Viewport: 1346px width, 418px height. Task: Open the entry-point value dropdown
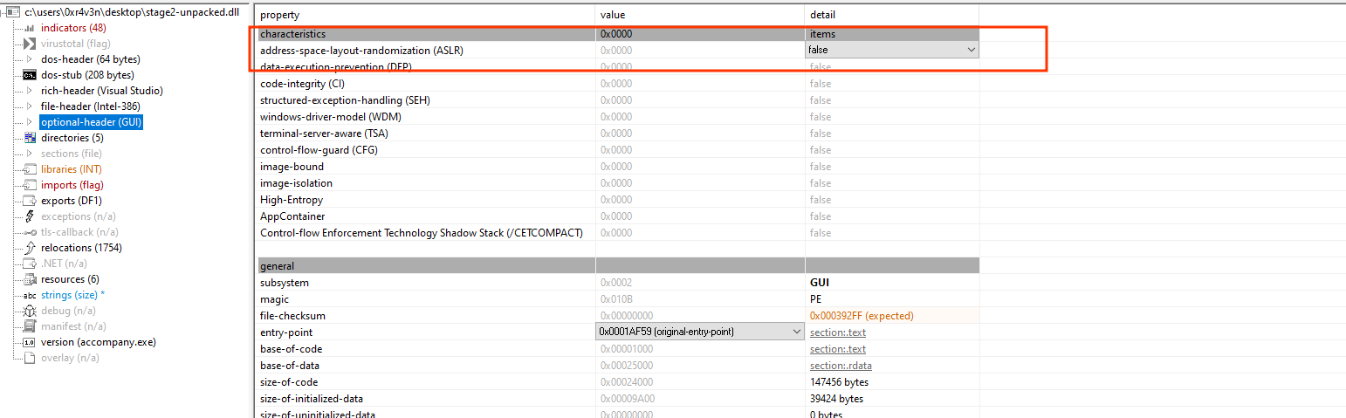(795, 332)
